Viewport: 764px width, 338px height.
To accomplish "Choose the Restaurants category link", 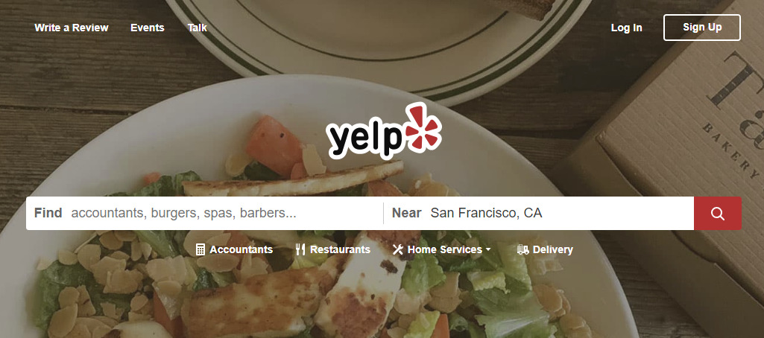I will point(340,249).
